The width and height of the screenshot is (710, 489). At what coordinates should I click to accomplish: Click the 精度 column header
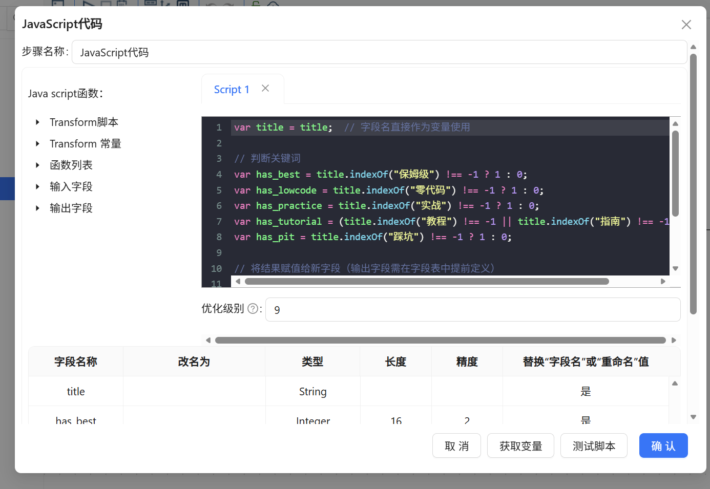[x=467, y=362]
